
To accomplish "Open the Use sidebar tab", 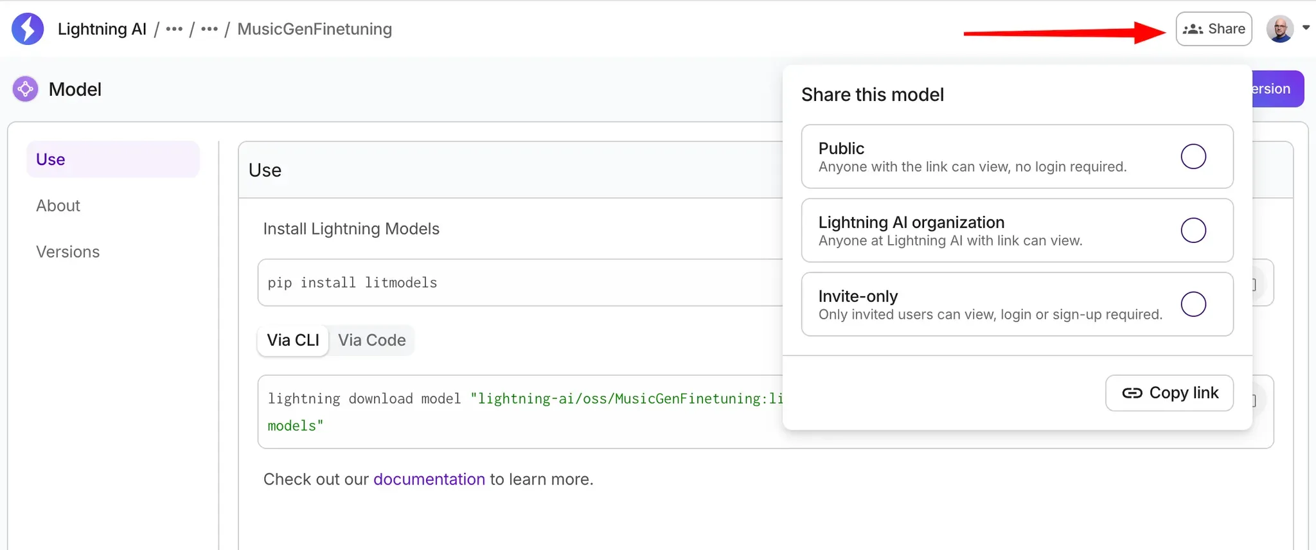I will (113, 159).
